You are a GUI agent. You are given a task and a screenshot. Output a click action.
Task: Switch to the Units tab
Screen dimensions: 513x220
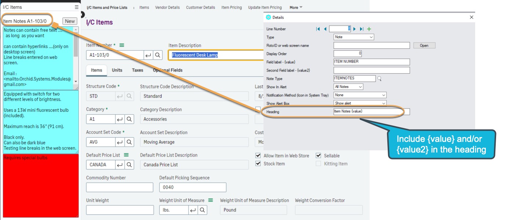pos(117,70)
